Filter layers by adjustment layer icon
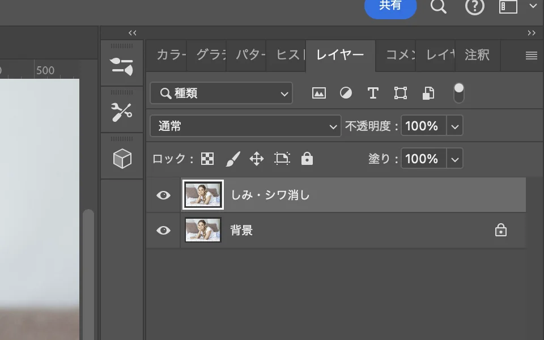The height and width of the screenshot is (340, 544). (346, 93)
